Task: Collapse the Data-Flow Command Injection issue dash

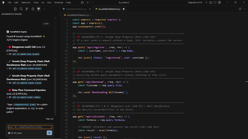Action: coord(7,90)
